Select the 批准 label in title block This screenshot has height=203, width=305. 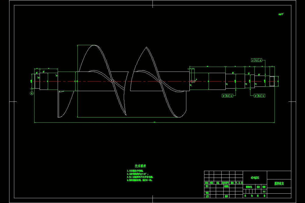point(226,196)
